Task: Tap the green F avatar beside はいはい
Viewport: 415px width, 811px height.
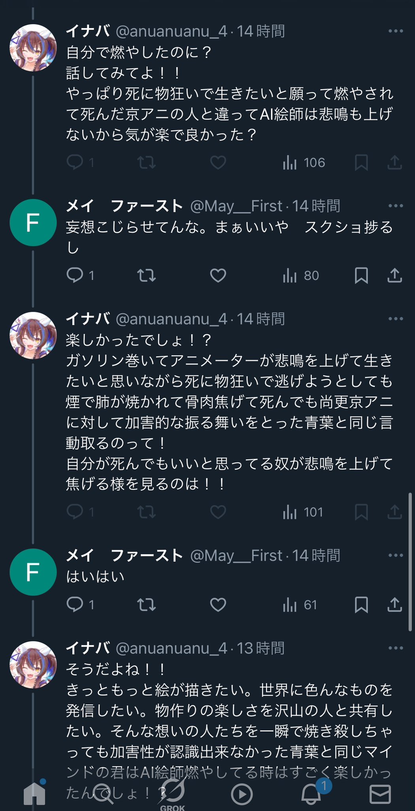Action: [33, 572]
